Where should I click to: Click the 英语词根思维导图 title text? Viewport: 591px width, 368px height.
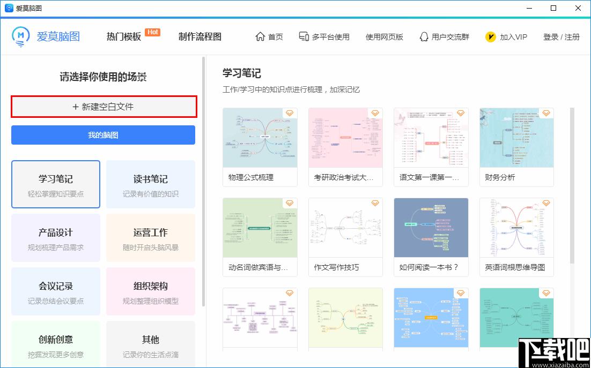[x=515, y=267]
